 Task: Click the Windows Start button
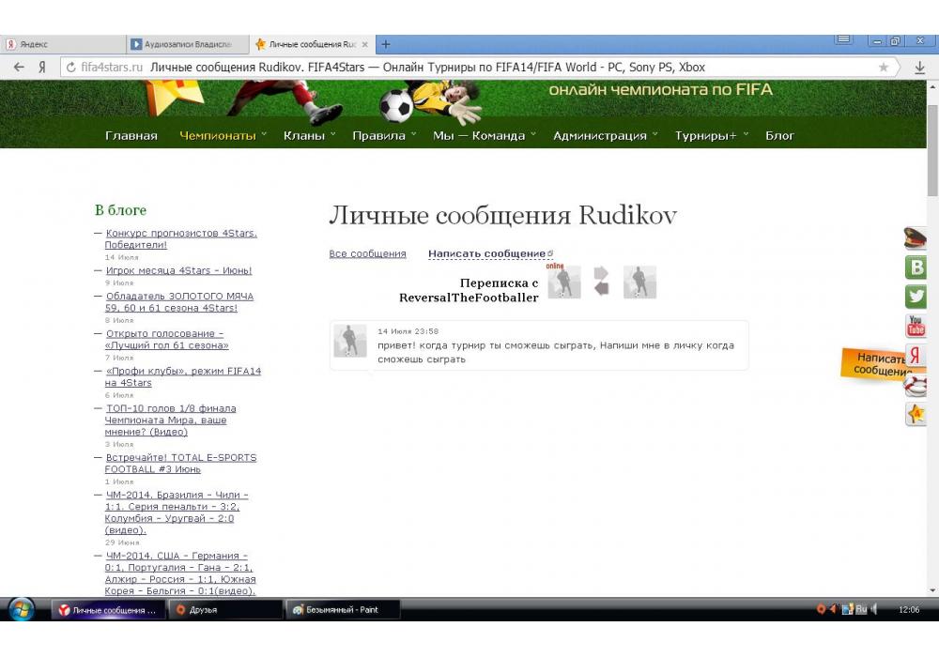click(x=21, y=609)
